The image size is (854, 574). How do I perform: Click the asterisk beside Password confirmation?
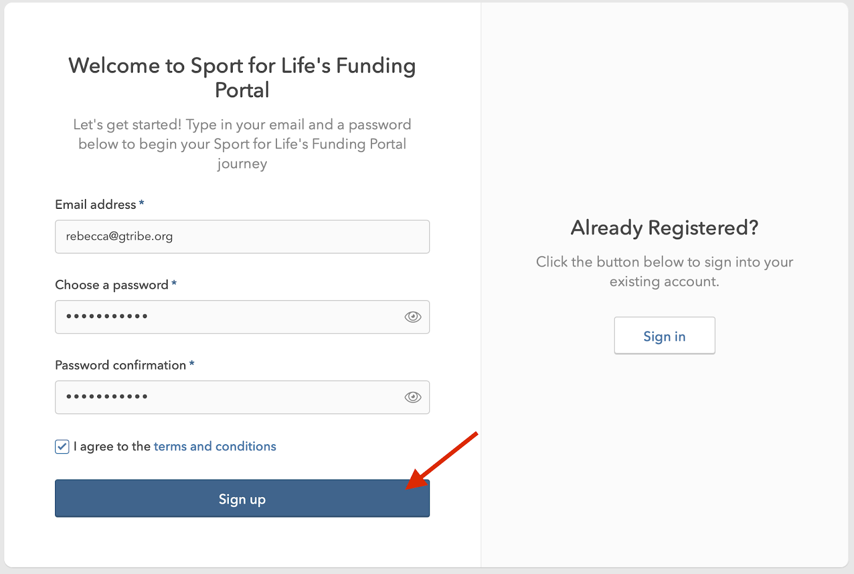(x=192, y=364)
